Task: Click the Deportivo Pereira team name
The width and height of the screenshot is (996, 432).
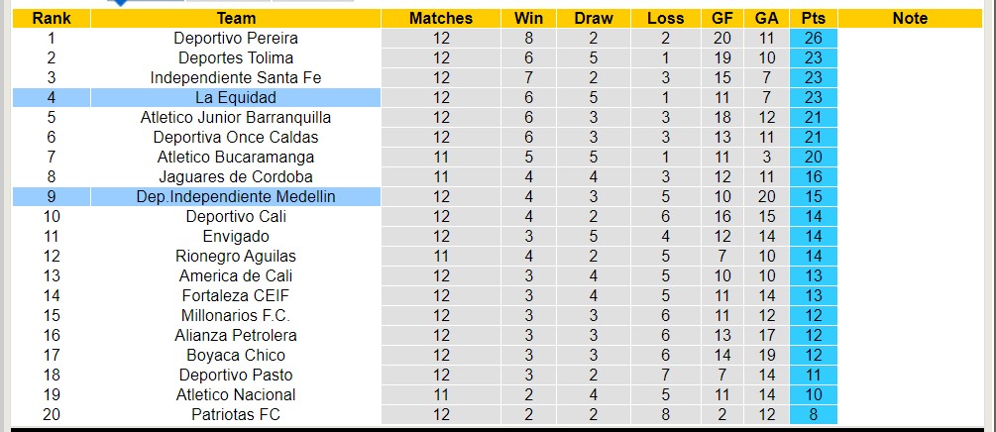Action: tap(236, 38)
